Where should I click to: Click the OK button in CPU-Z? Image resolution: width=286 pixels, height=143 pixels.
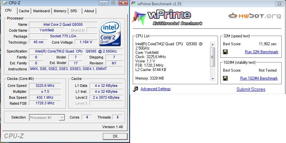click(115, 136)
